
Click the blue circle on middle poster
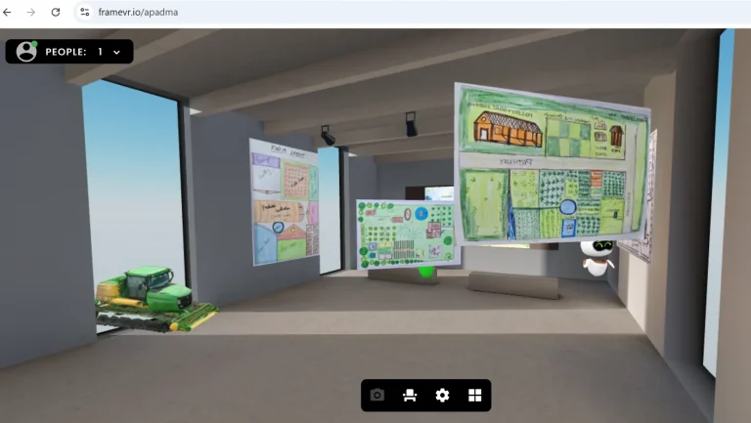click(420, 213)
